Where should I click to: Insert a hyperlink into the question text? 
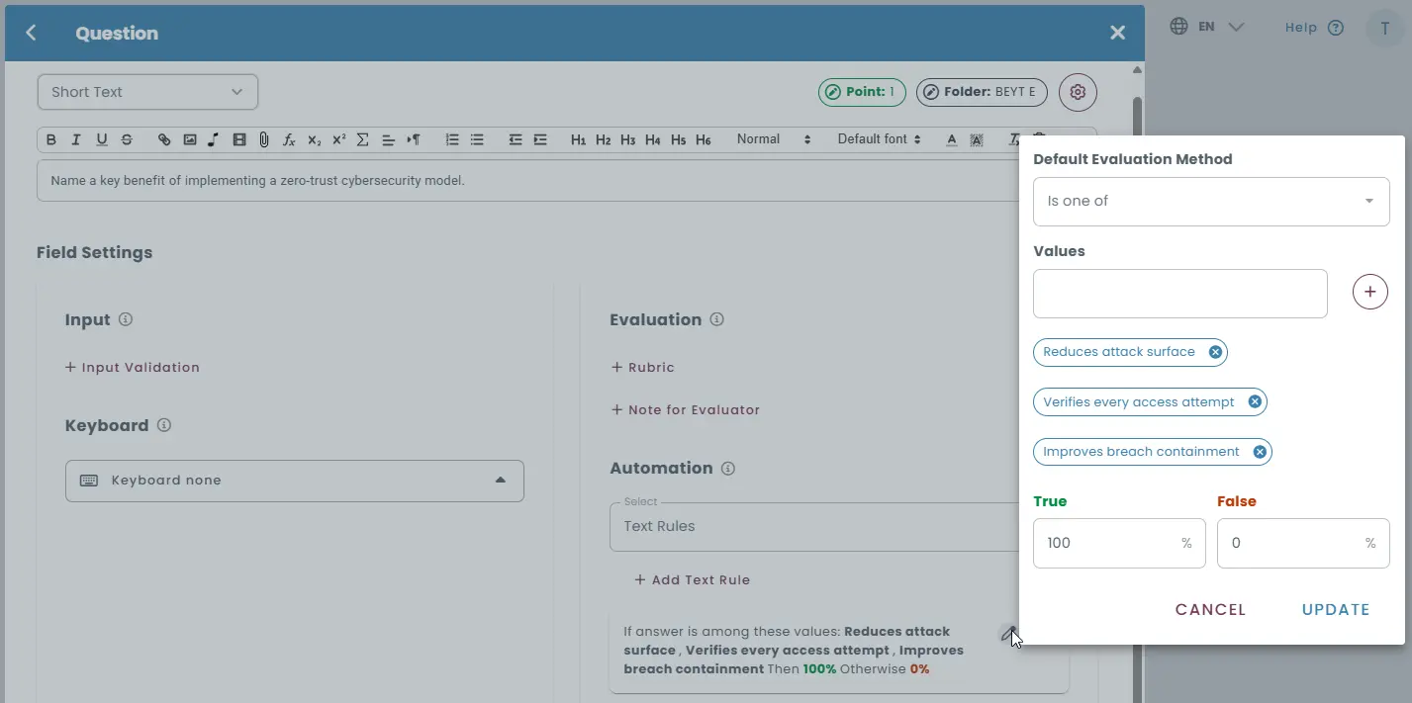click(164, 139)
